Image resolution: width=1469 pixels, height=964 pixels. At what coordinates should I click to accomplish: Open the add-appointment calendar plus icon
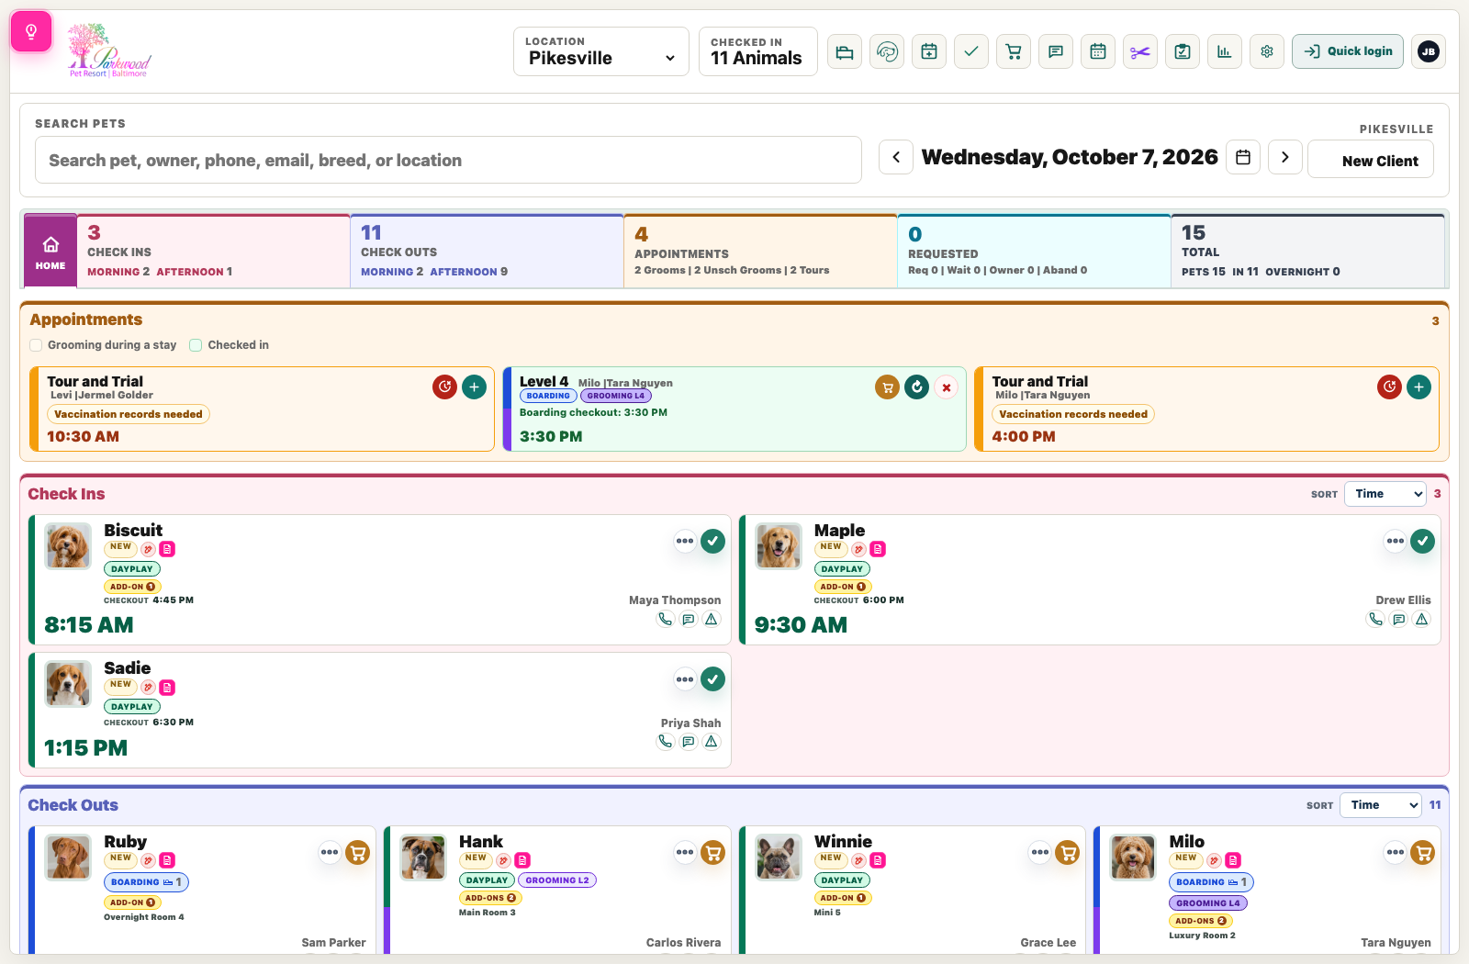click(929, 51)
